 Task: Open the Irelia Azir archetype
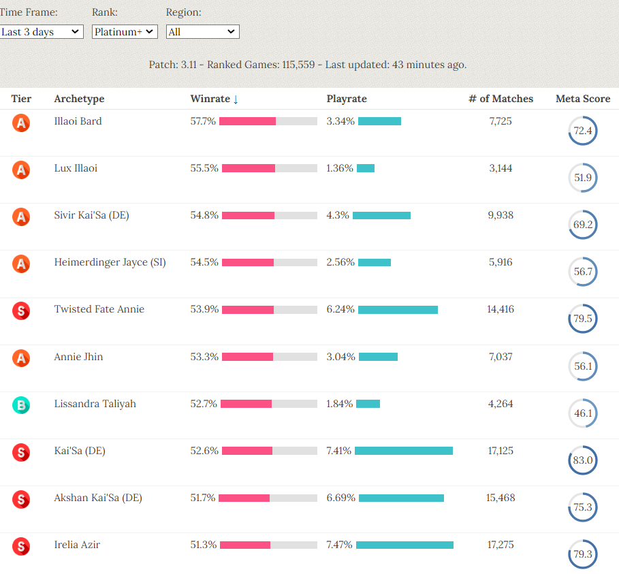click(77, 545)
